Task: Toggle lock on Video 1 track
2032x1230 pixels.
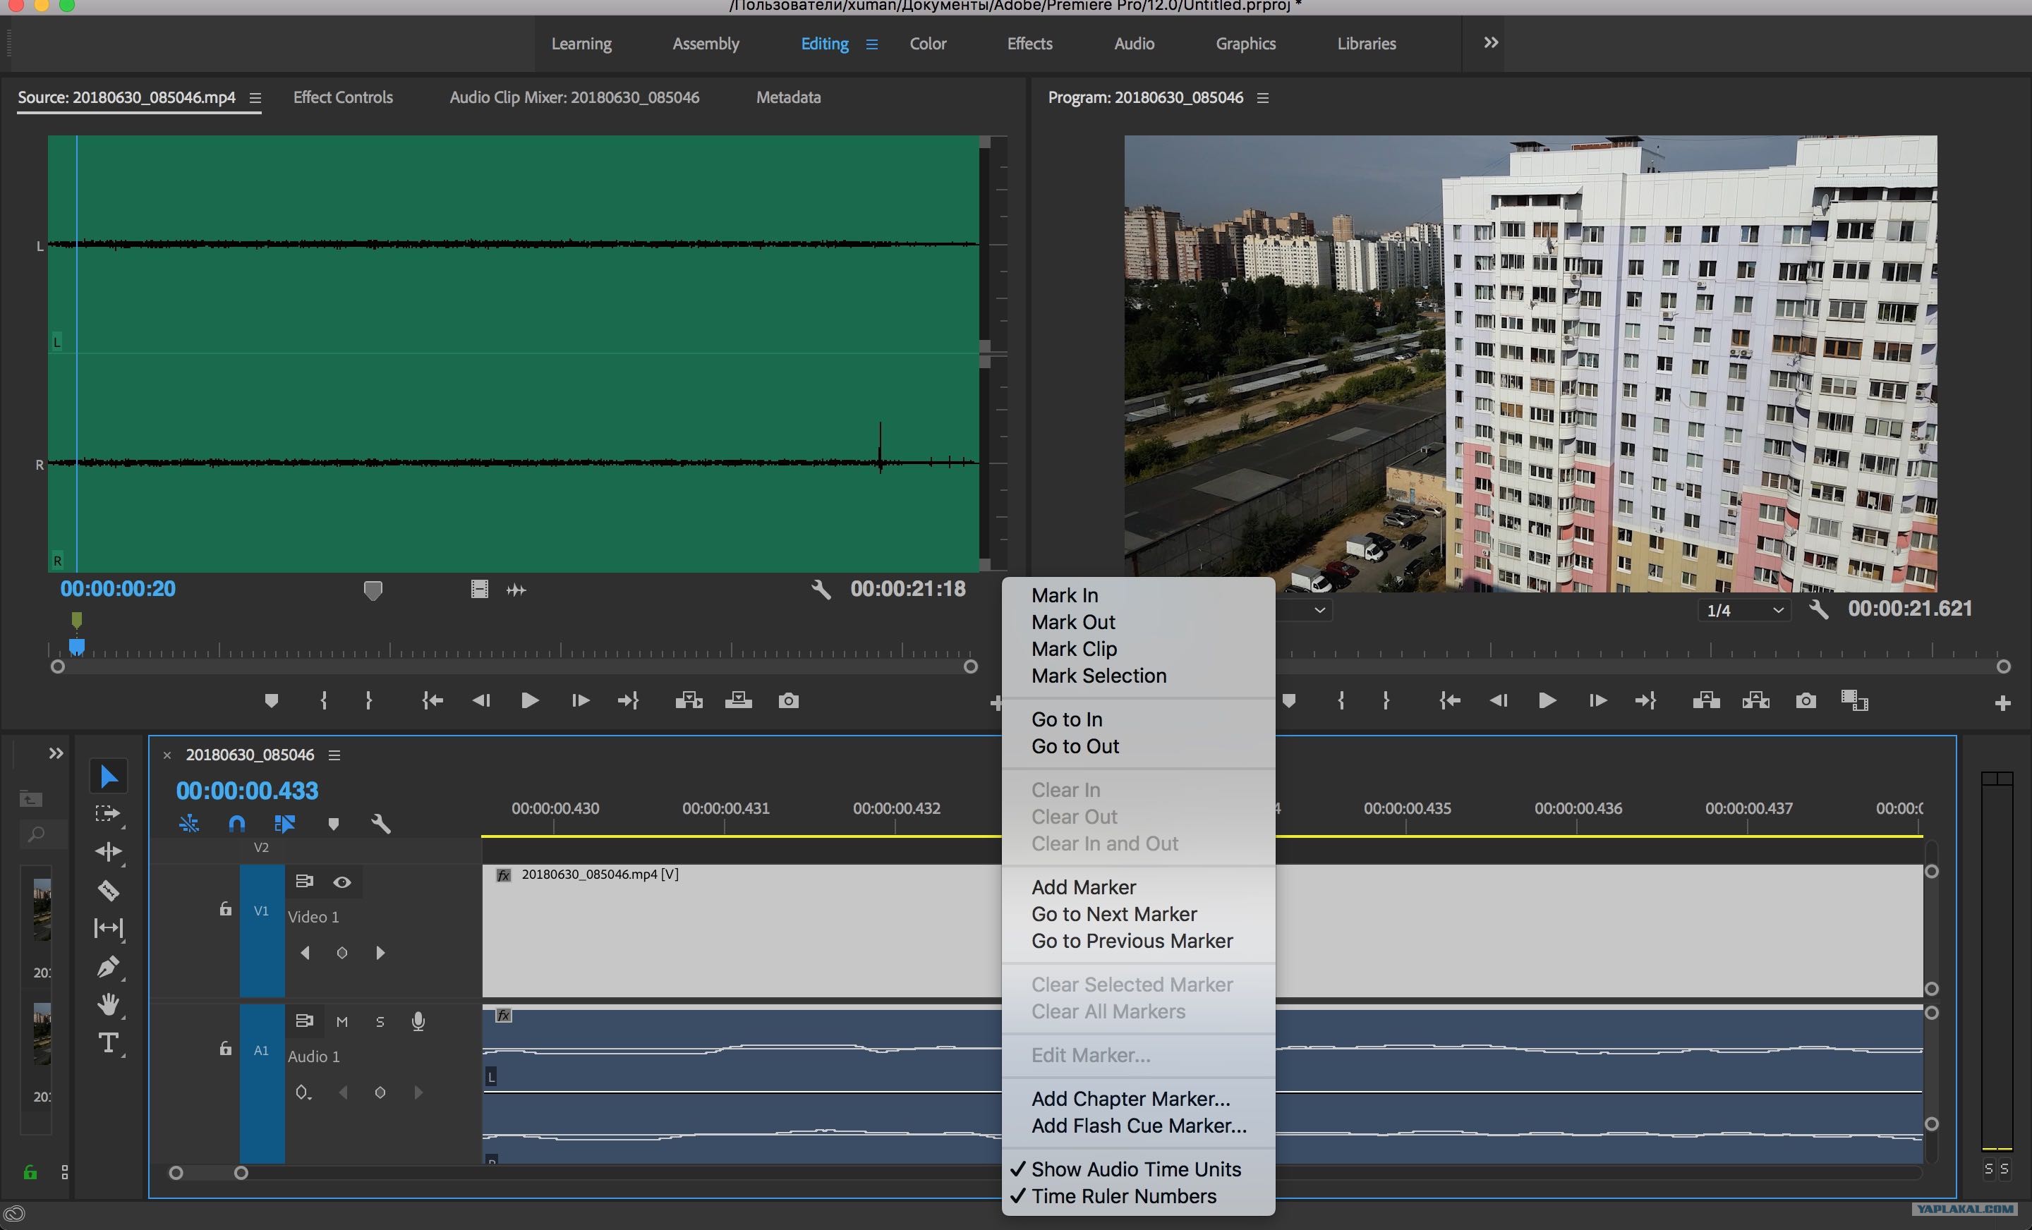Action: (x=225, y=908)
